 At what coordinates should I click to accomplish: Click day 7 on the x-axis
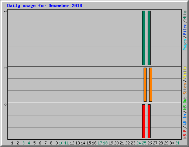45,143
